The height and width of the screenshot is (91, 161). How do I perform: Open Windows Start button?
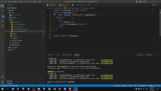(3, 89)
